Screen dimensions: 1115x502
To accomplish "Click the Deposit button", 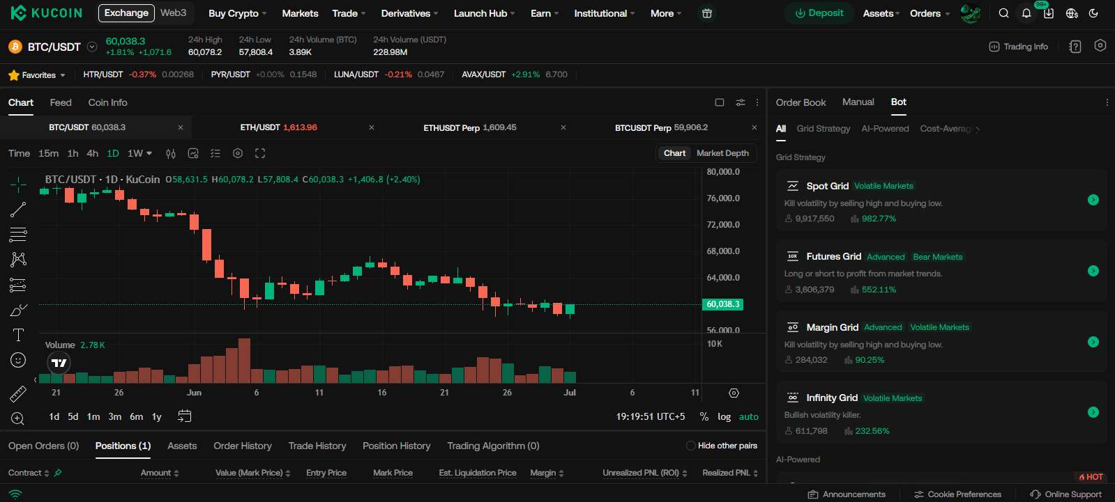I will (x=819, y=13).
